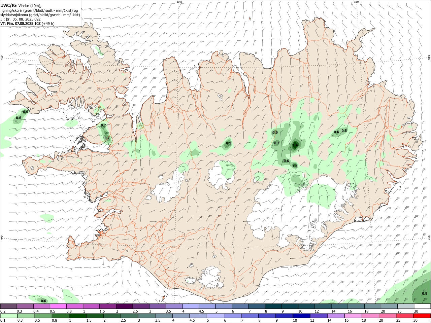
Task: Select the light periwinkle 4 snow legend swatch
Action: pyautogui.click(x=191, y=307)
